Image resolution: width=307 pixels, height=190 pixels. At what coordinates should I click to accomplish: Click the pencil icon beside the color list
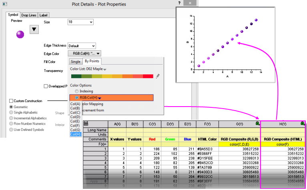157,75
